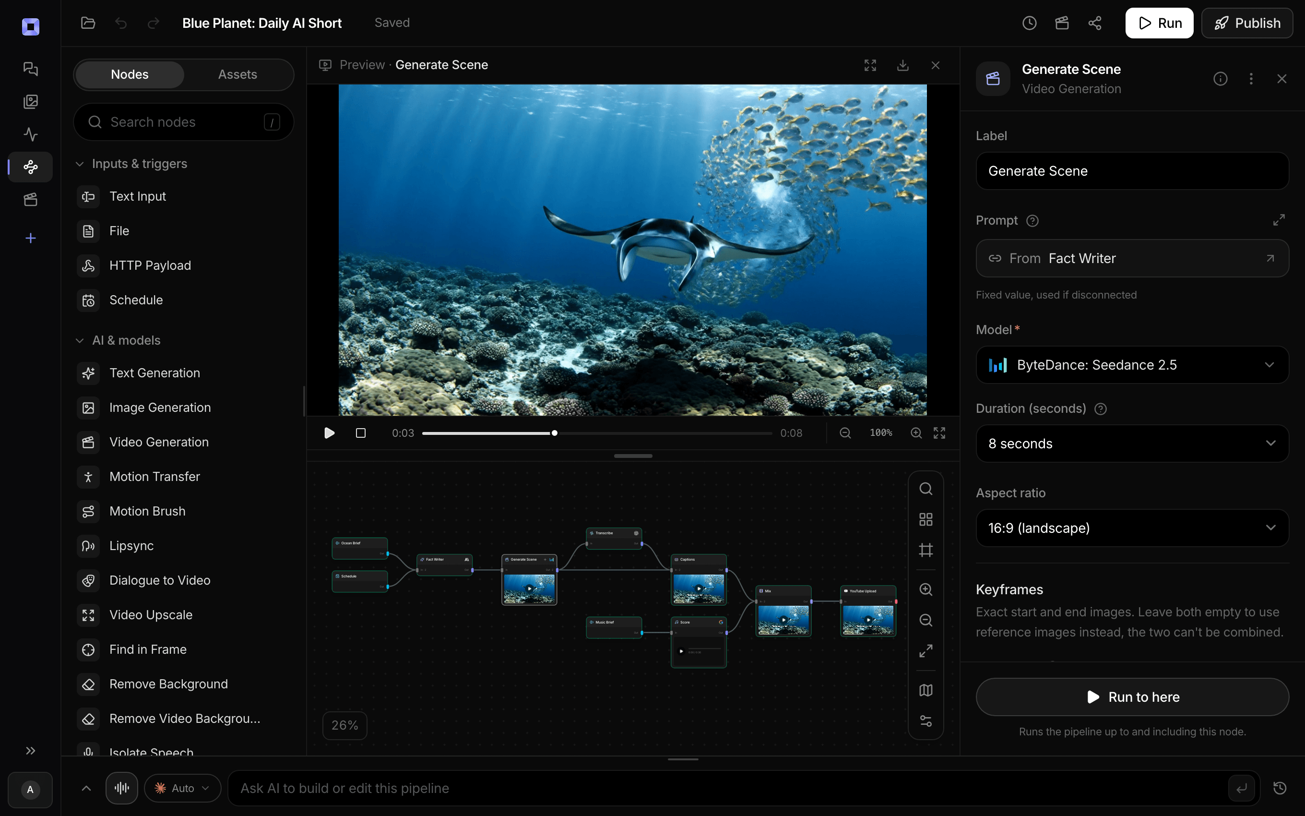Screen dimensions: 1305x816
Task: Open the clapperboard sidebar icon
Action: click(31, 200)
